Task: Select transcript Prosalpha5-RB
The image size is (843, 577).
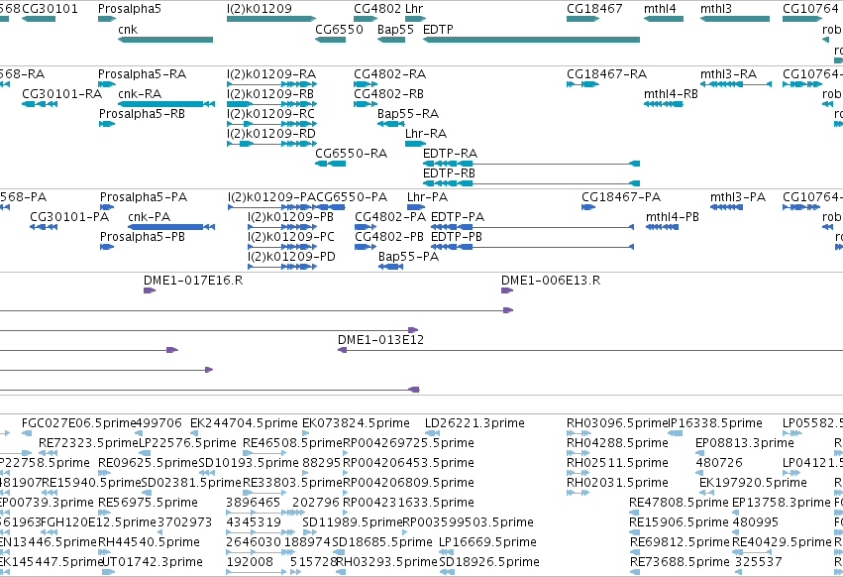Action: (x=142, y=114)
